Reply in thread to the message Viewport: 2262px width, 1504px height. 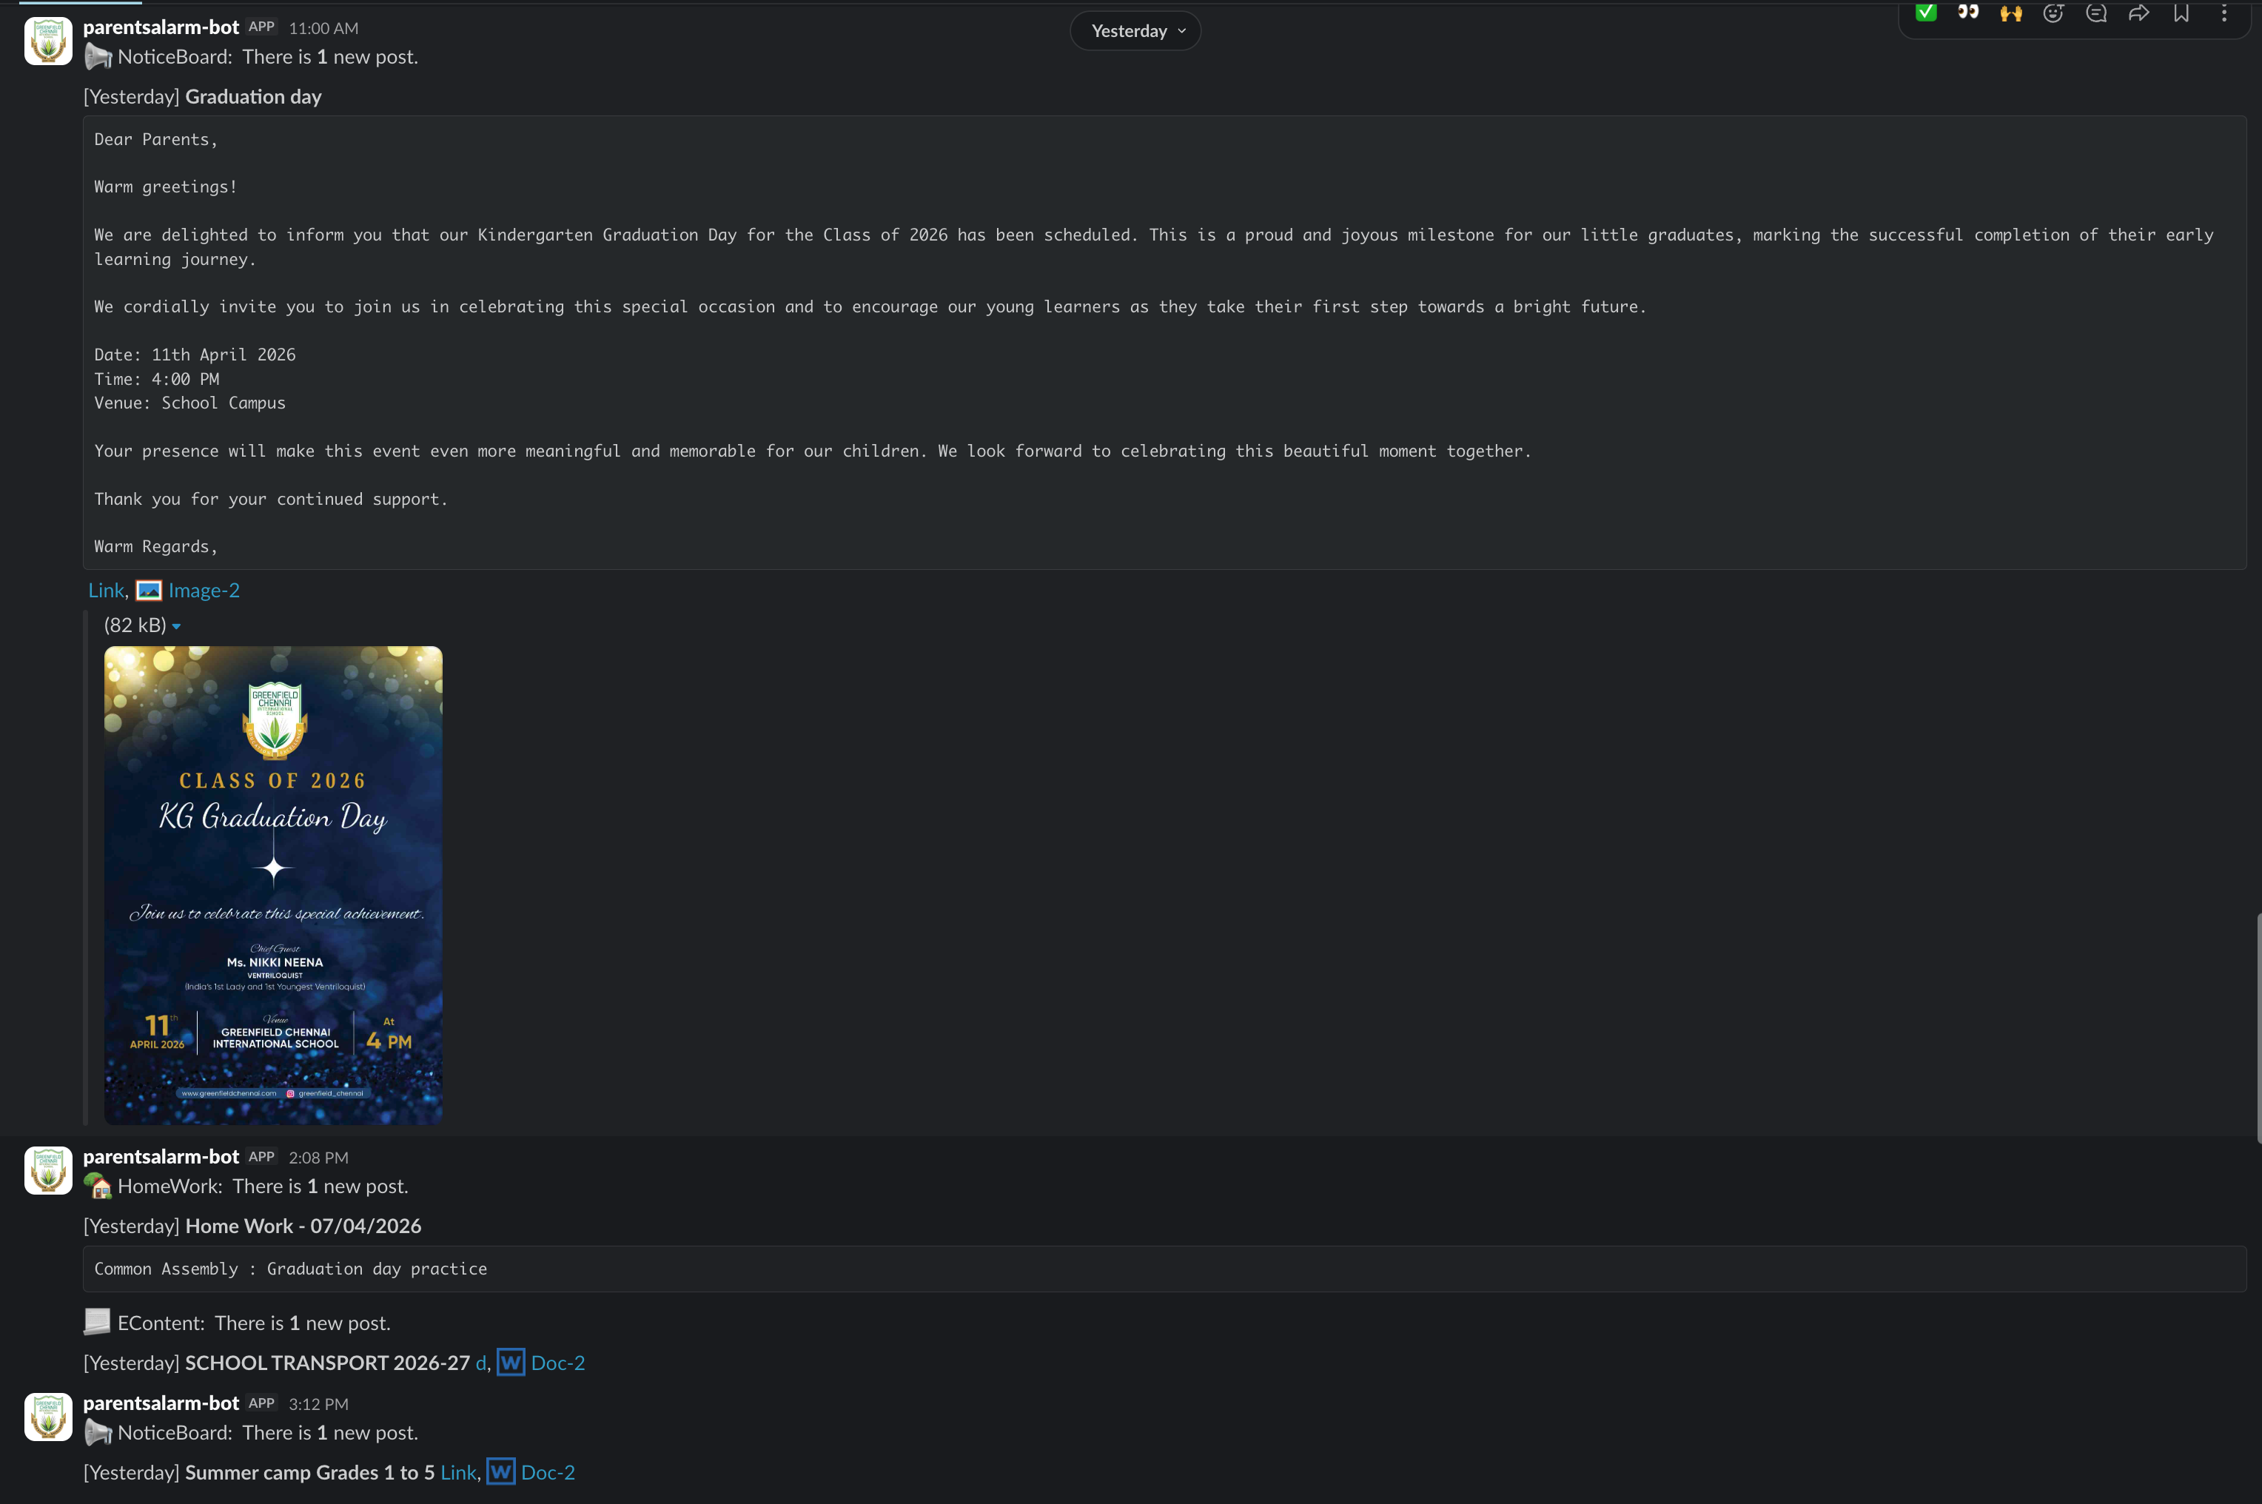coord(2096,13)
